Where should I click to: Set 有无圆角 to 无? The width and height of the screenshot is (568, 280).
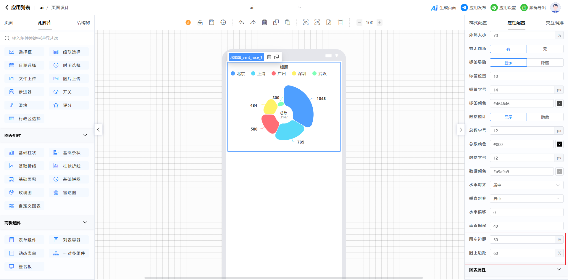click(x=545, y=49)
